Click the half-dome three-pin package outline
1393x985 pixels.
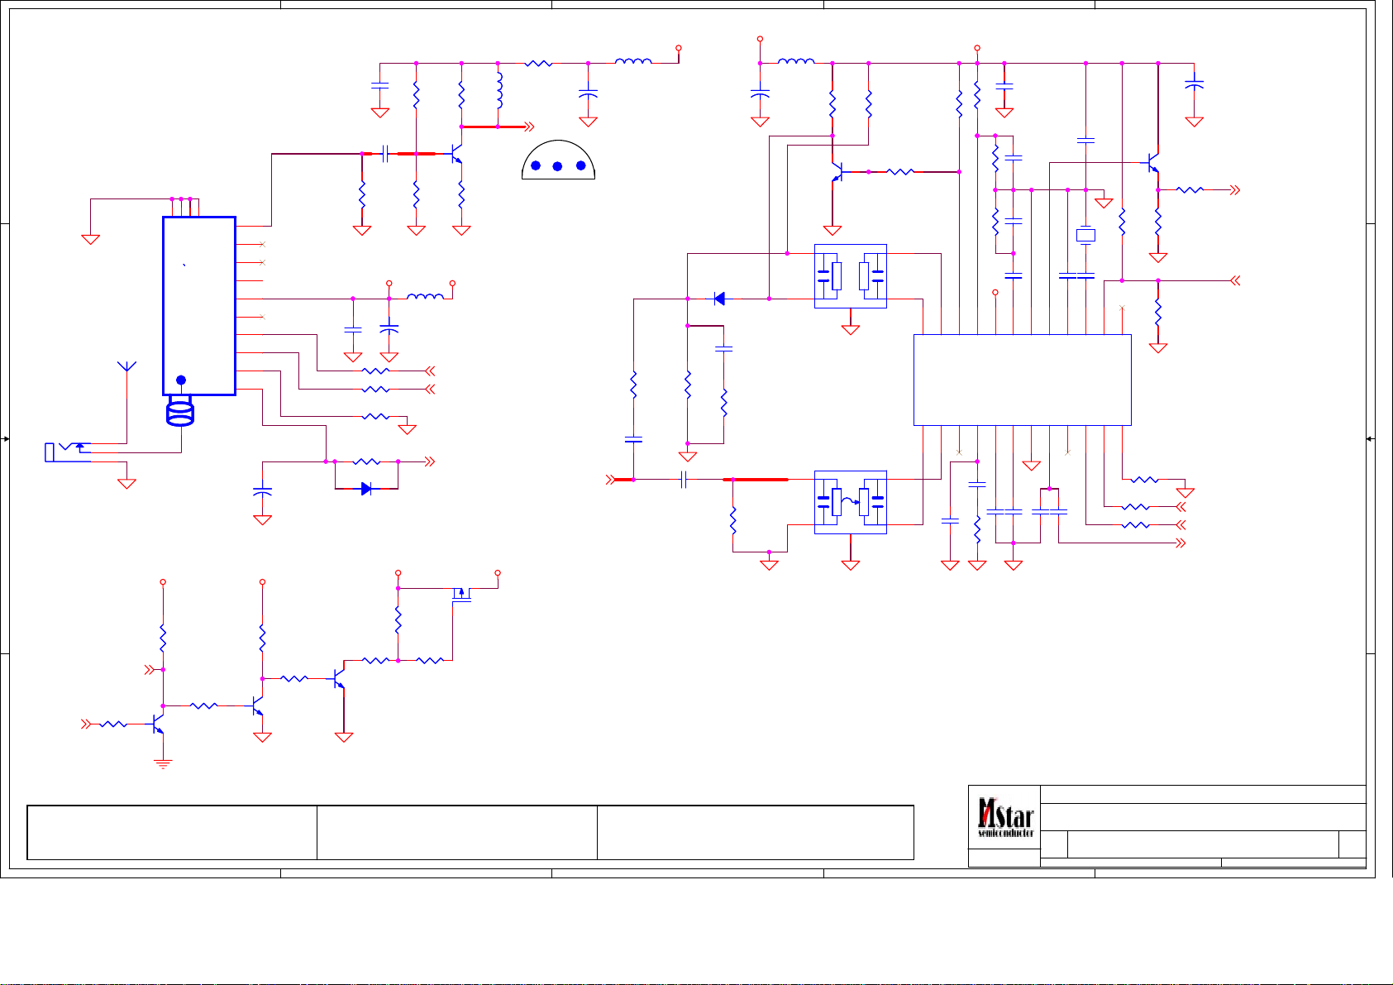[558, 160]
